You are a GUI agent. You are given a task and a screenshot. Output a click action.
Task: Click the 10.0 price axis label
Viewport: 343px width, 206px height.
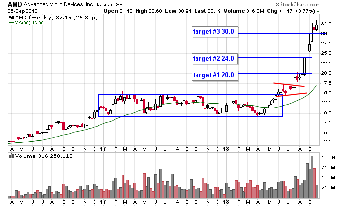[x=326, y=113]
